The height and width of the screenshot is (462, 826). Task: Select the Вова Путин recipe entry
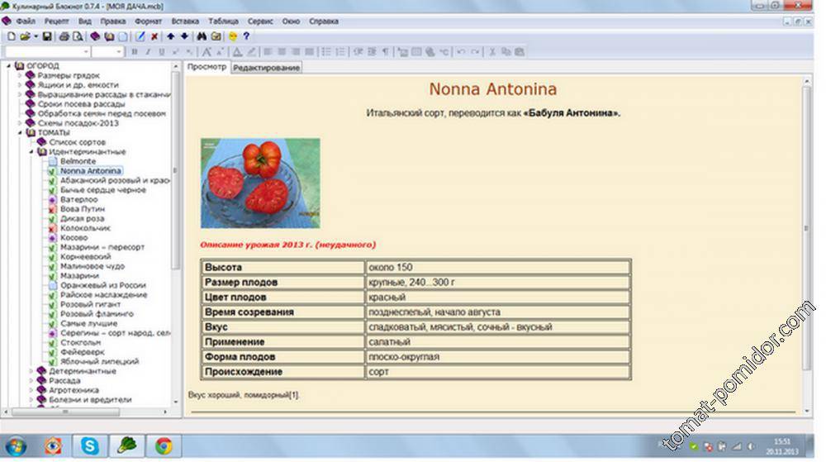(83, 209)
